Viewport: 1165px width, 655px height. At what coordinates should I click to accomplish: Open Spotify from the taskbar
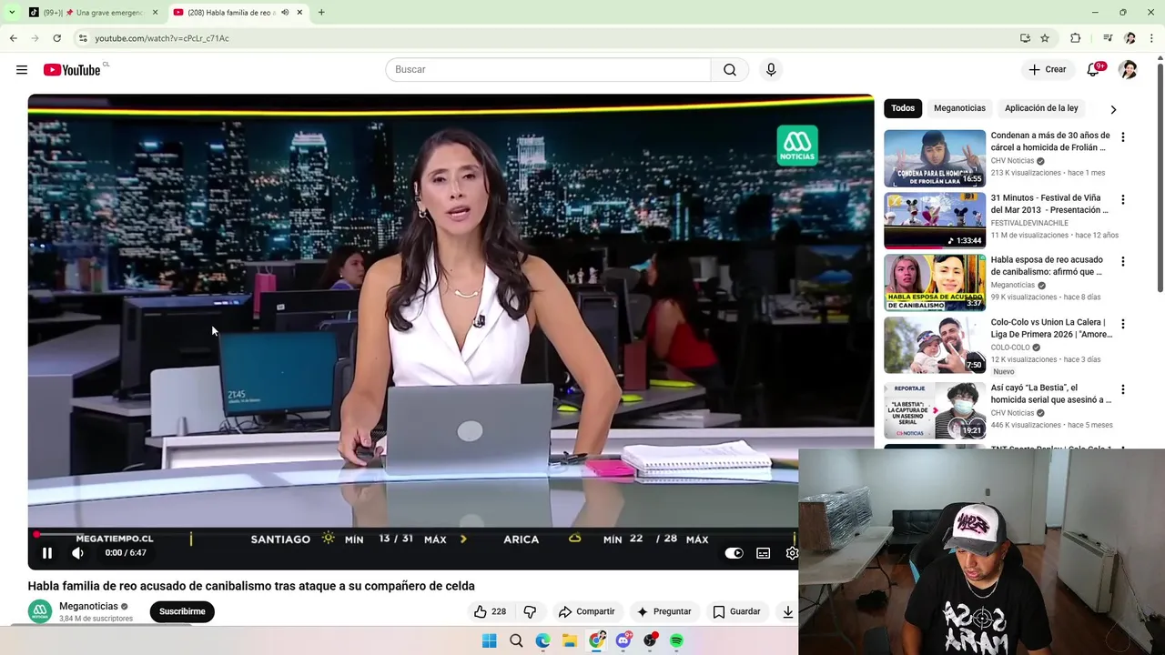[x=676, y=640]
